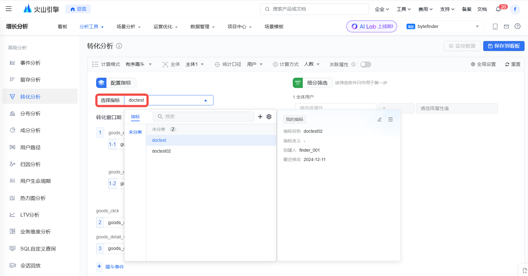This screenshot has height=276, width=528.
Task: Open 分布分析 in the sidebar
Action: (x=40, y=113)
